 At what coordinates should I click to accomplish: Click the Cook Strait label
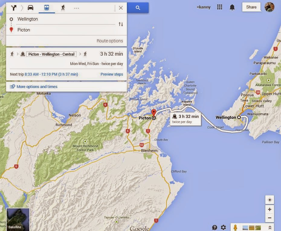click(x=215, y=127)
